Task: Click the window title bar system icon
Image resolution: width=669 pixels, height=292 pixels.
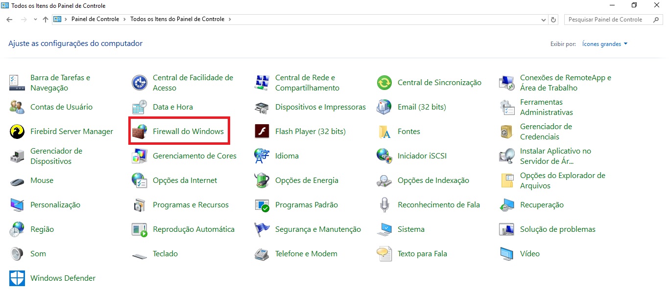Action: [5, 5]
